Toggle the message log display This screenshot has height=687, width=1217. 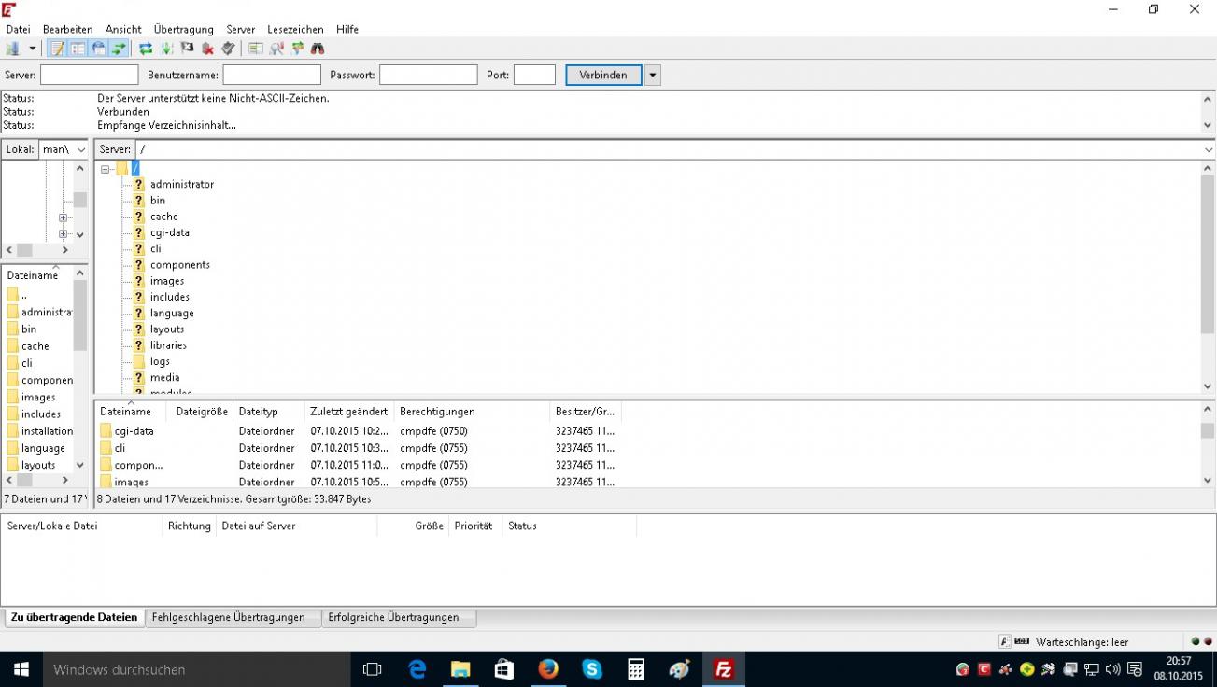57,49
